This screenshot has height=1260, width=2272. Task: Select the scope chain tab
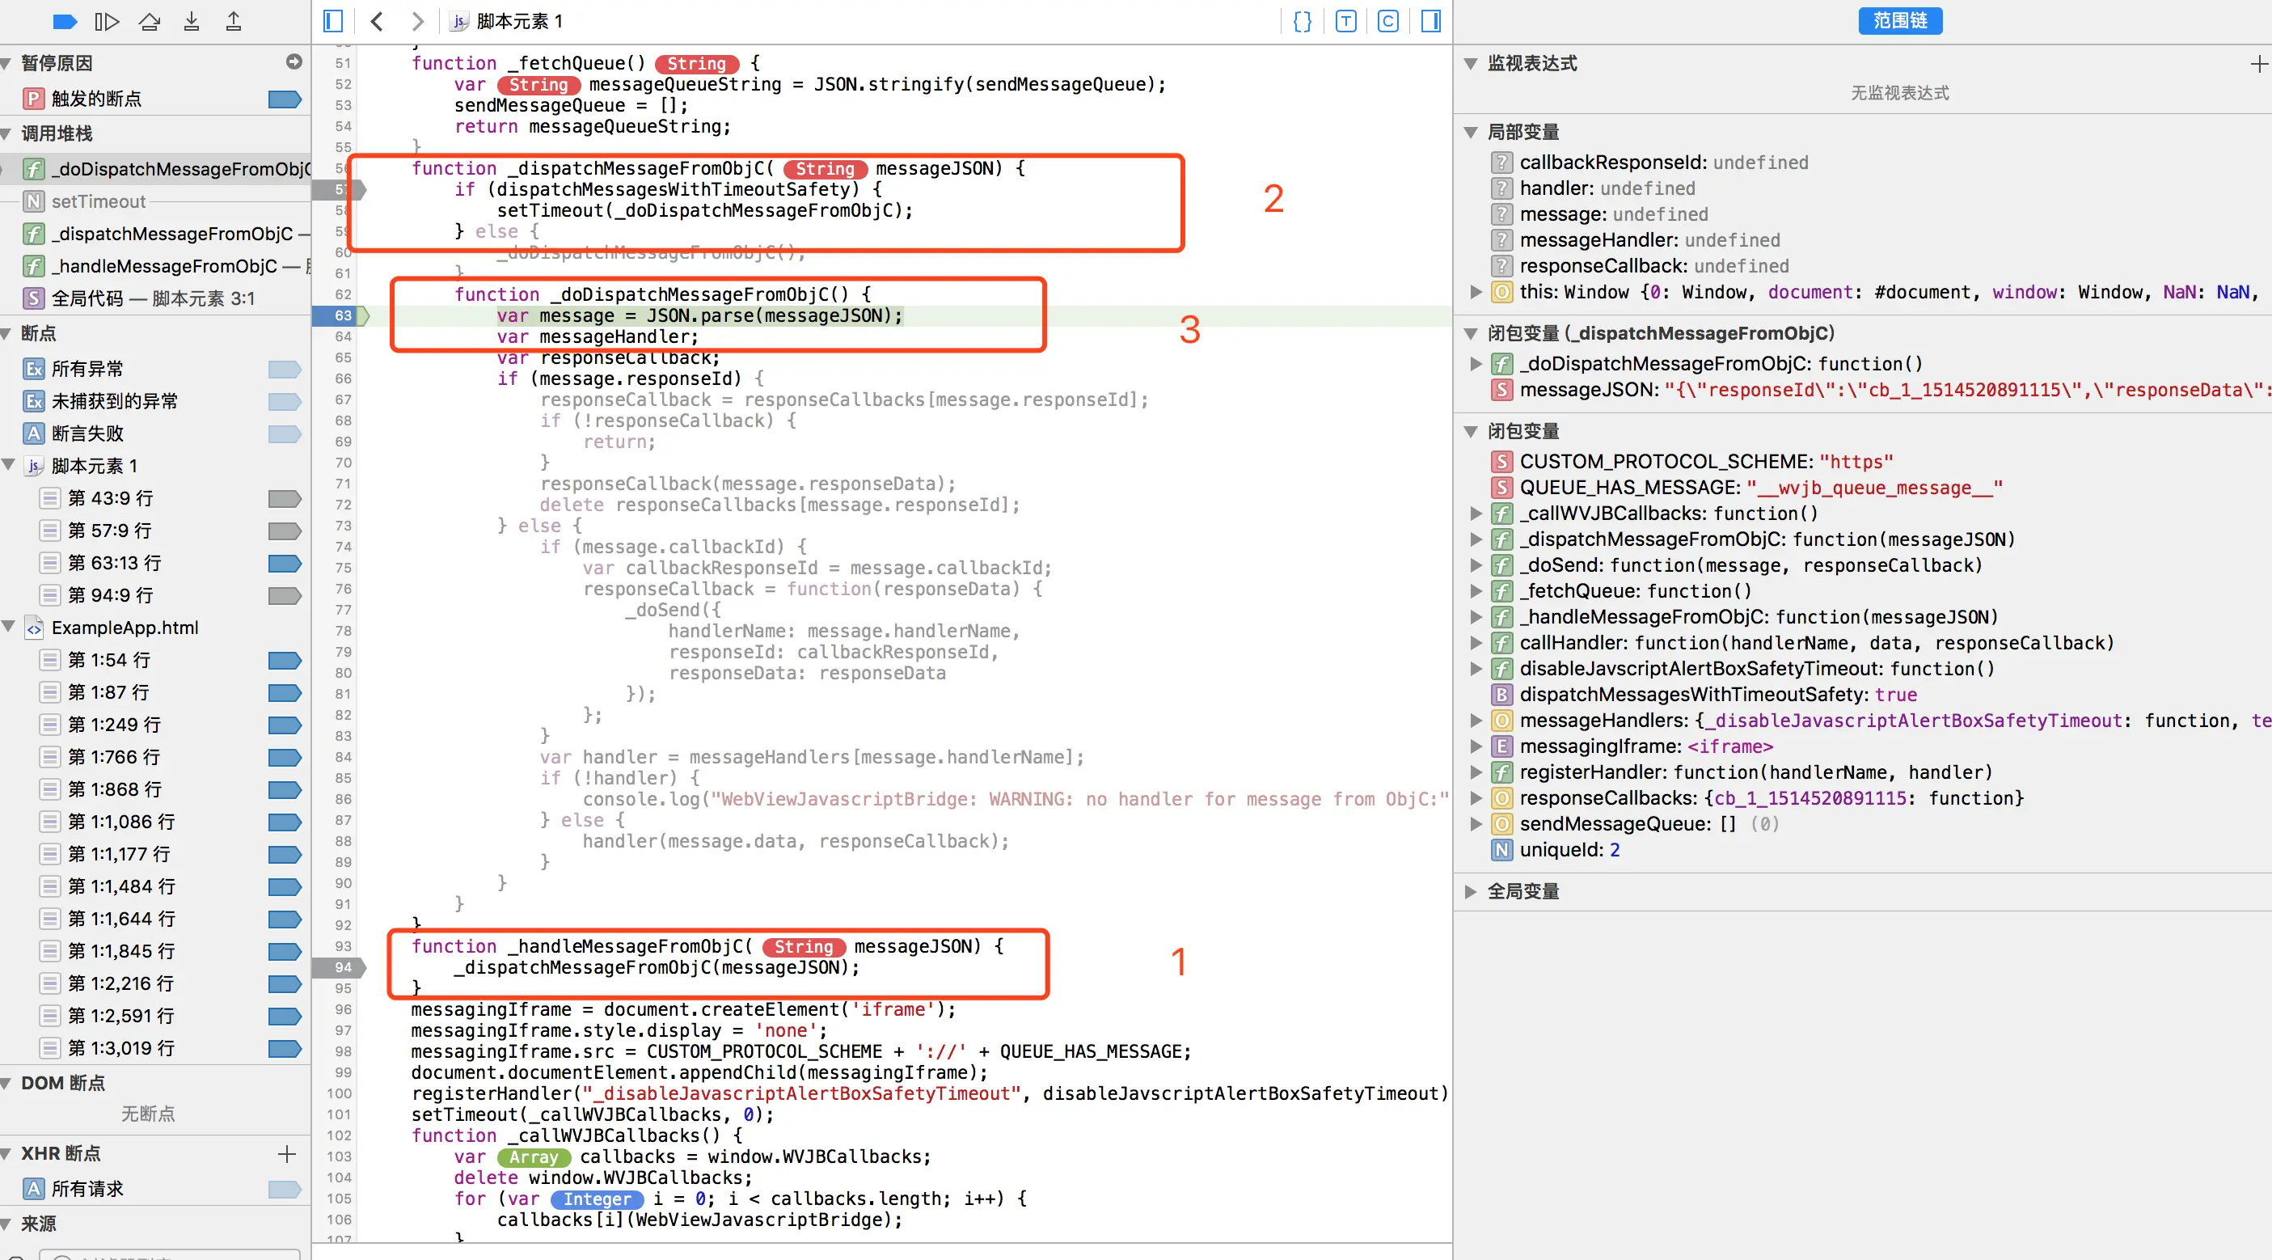tap(1899, 21)
